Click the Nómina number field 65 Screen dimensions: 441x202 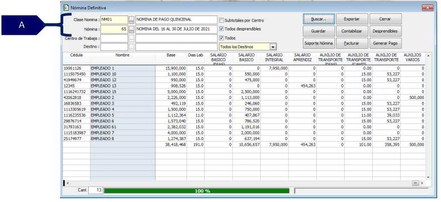(114, 29)
